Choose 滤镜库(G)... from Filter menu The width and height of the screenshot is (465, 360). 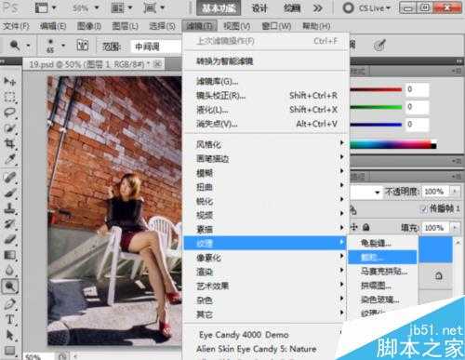click(266, 81)
